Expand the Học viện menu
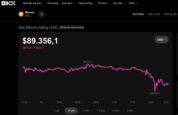 point(119,3)
